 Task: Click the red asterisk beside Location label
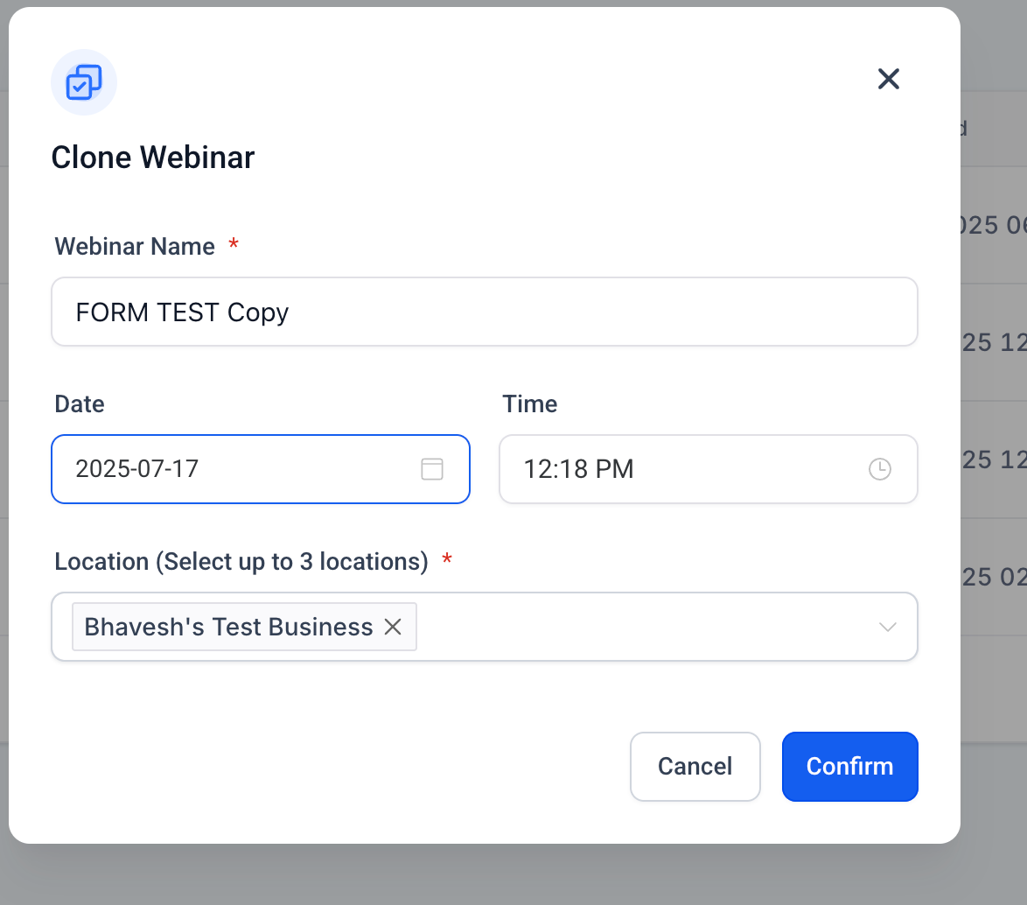(x=447, y=560)
